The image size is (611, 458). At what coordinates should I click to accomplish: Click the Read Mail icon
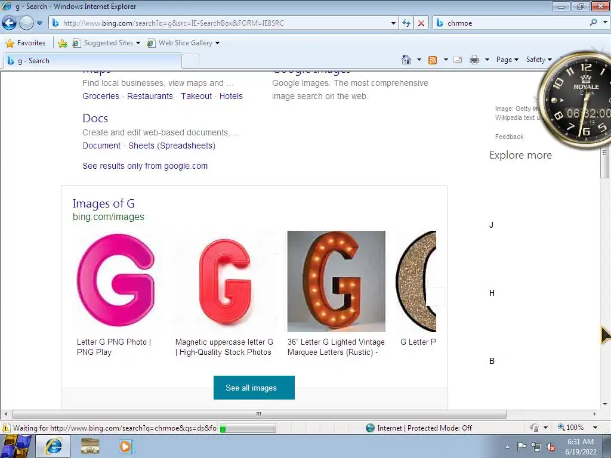(x=458, y=60)
